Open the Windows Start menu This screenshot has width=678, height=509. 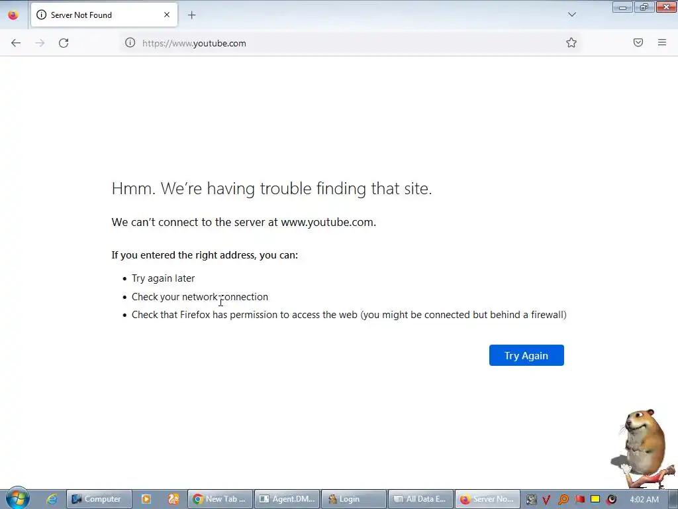(17, 498)
